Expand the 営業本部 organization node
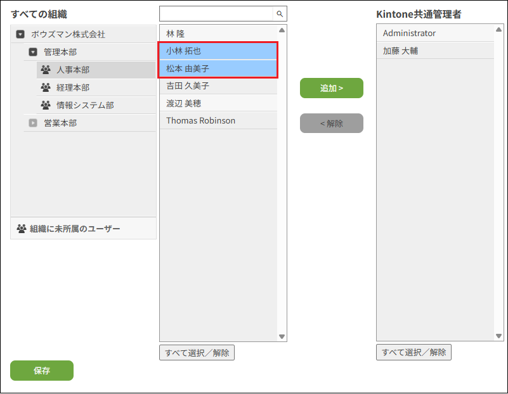Screen dimensions: 508x394 click(x=33, y=123)
